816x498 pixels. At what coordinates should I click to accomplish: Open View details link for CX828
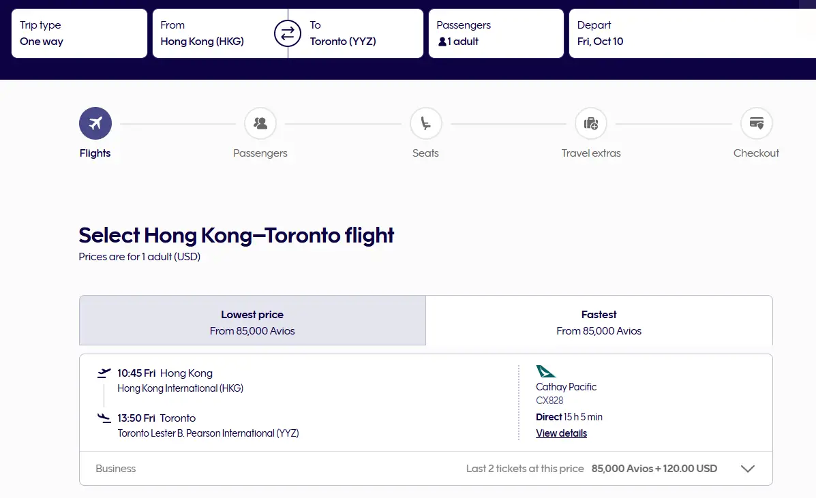(x=561, y=433)
